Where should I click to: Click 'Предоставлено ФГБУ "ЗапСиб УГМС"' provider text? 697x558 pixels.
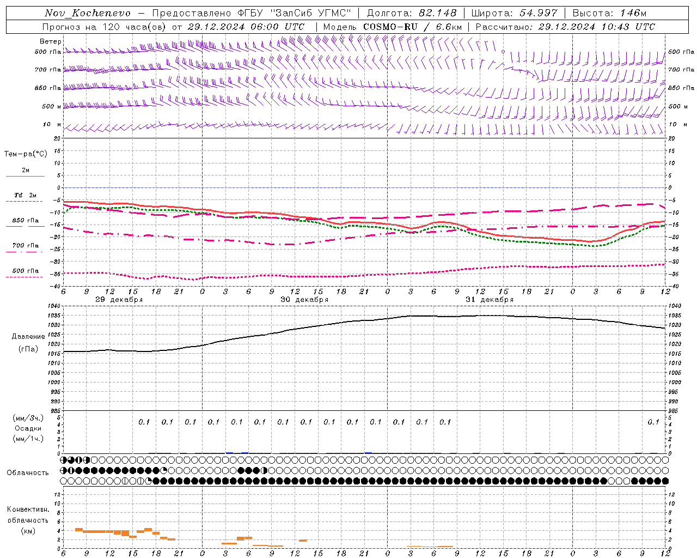pyautogui.click(x=252, y=13)
